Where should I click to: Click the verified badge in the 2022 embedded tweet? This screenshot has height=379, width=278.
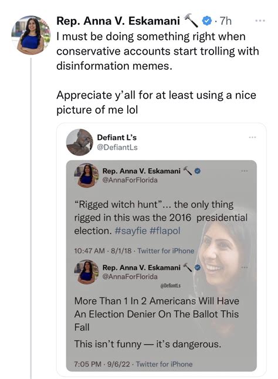198,268
